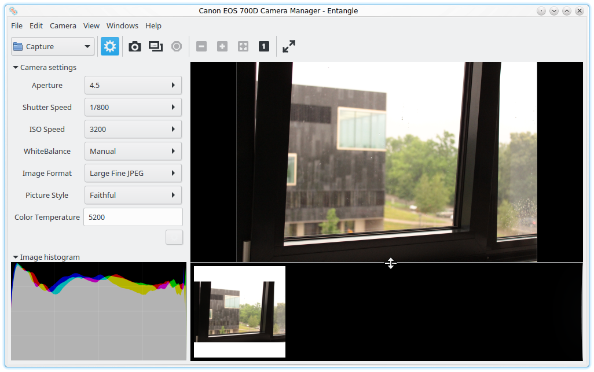Open the Windows menu

coord(122,26)
